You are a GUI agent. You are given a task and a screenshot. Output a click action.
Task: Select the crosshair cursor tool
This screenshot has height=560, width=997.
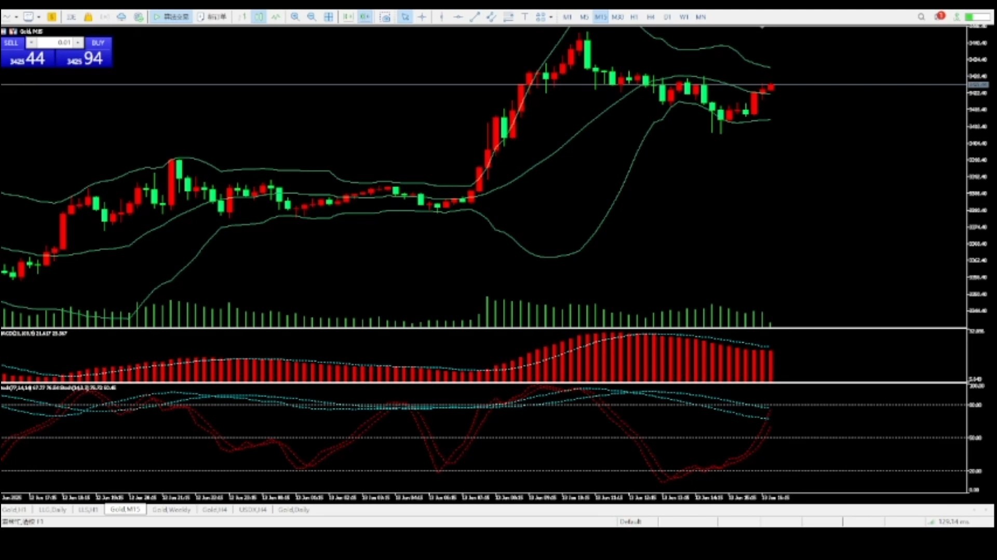[422, 17]
